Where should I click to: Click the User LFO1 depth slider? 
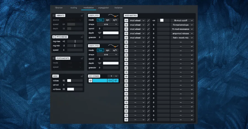[111, 33]
